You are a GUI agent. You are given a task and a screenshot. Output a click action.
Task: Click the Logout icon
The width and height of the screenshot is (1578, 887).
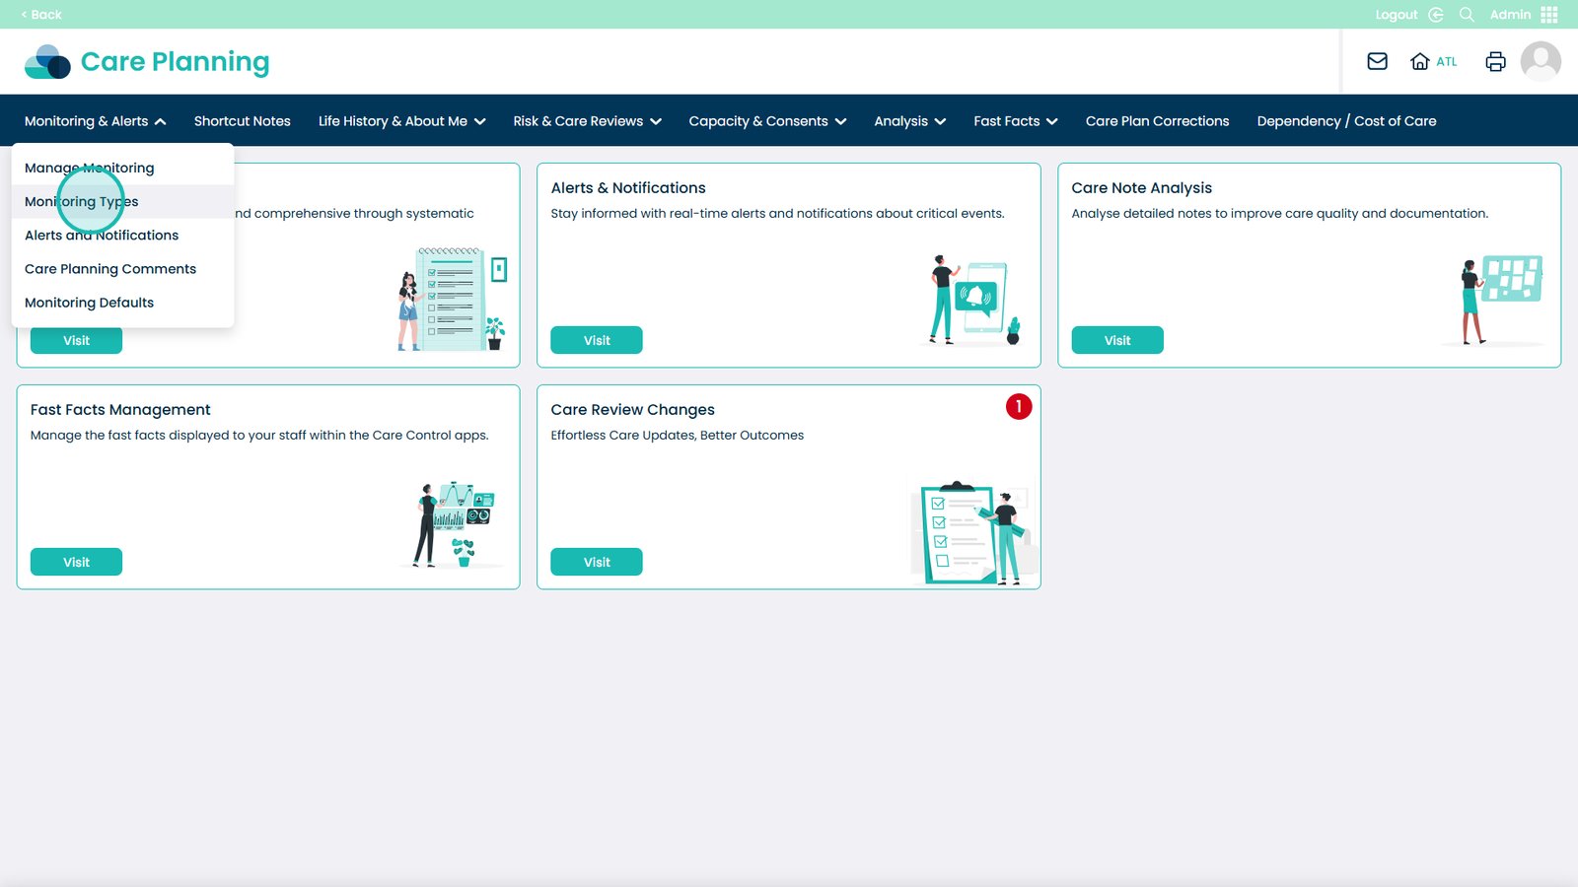tap(1435, 15)
